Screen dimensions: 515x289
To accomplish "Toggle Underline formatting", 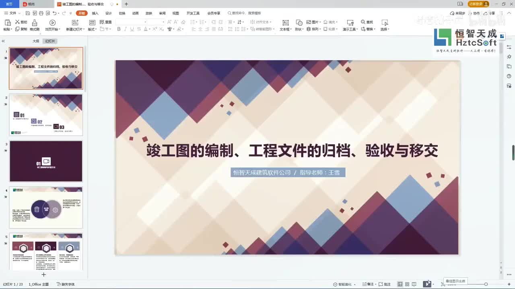I will pyautogui.click(x=132, y=29).
